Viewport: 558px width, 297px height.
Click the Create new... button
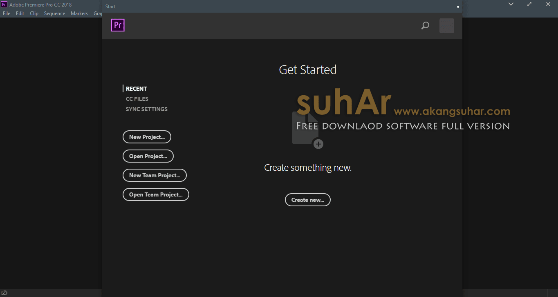pyautogui.click(x=307, y=200)
